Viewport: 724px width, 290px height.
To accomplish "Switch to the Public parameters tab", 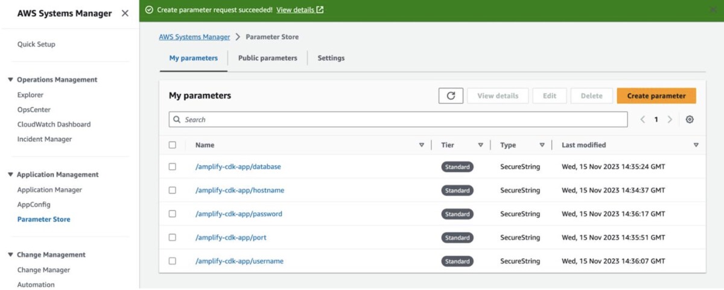I will click(x=267, y=58).
